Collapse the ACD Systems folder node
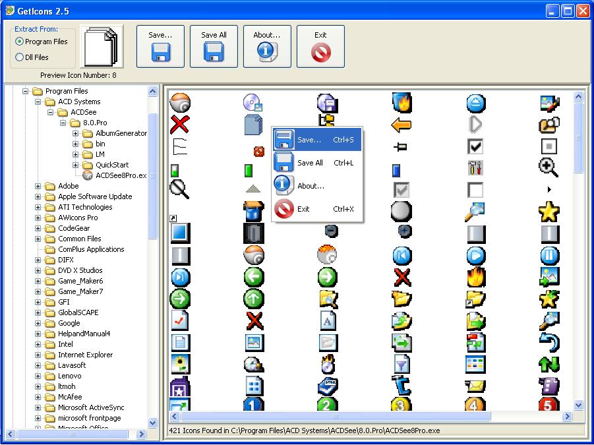 pyautogui.click(x=38, y=102)
